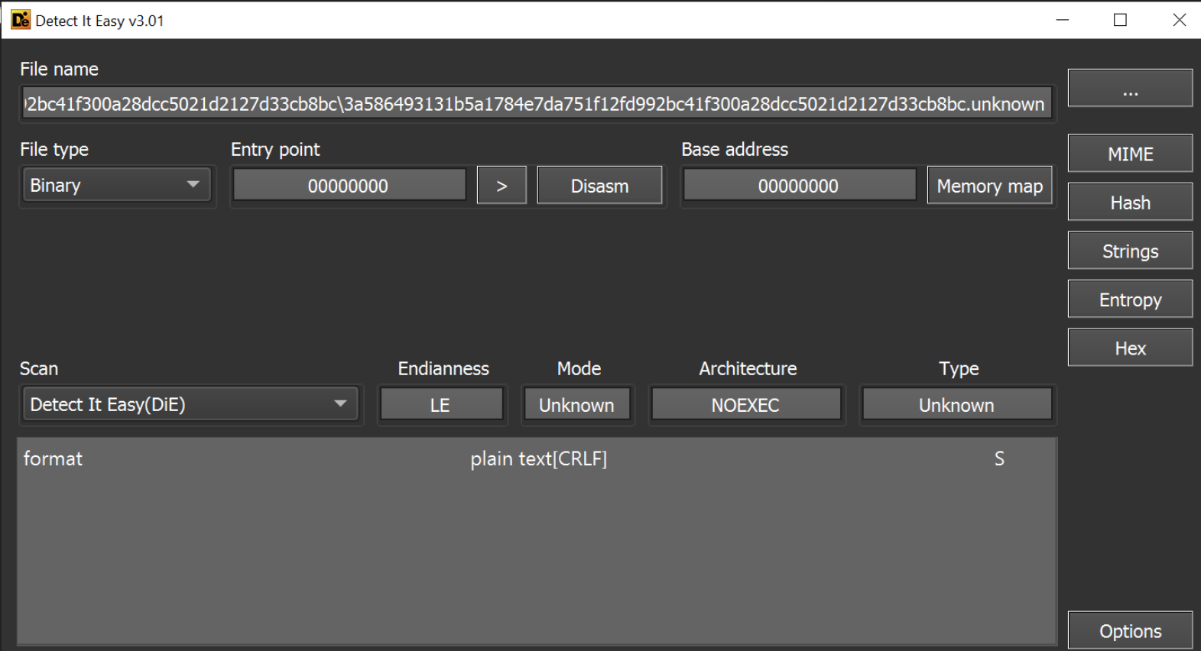The image size is (1201, 651).
Task: Open file browser with the '...' button
Action: [1130, 88]
